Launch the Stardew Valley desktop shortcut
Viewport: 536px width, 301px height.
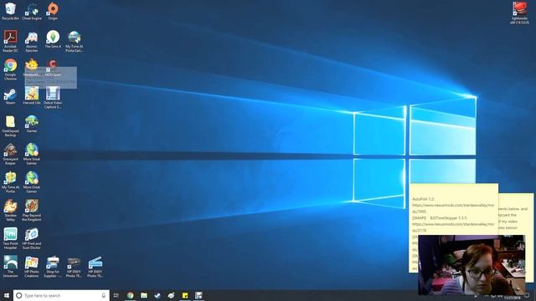point(10,211)
